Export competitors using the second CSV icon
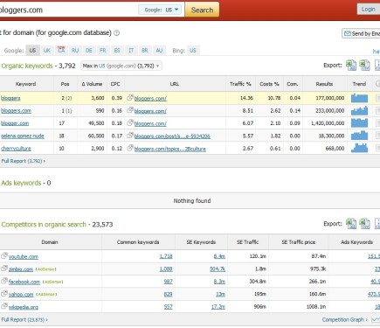The width and height of the screenshot is (380, 328). [x=364, y=224]
